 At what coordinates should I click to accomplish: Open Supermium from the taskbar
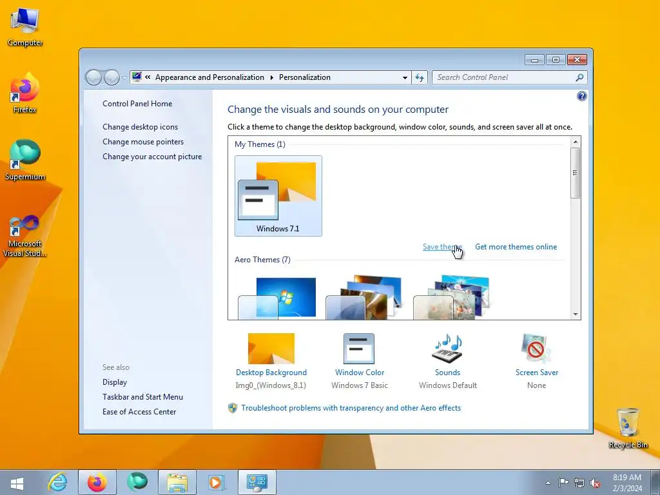pyautogui.click(x=137, y=482)
